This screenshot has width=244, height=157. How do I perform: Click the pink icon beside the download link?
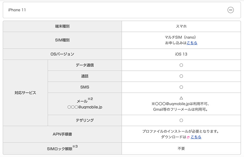188,137
